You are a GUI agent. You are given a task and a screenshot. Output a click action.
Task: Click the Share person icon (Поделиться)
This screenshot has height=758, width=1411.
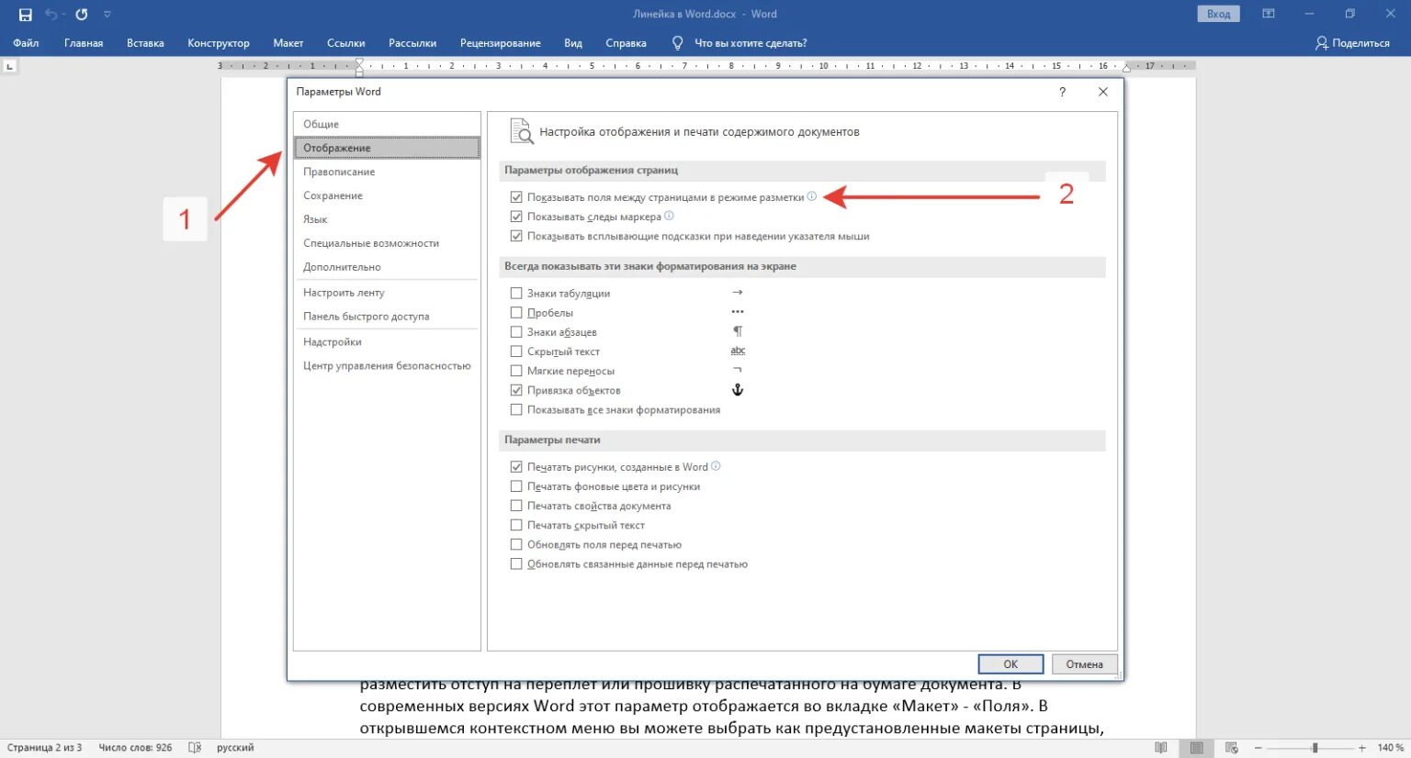(1322, 43)
